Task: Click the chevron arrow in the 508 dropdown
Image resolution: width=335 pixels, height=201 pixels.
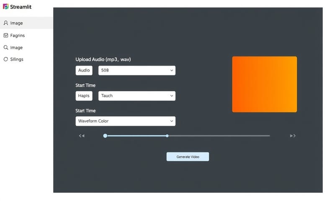Action: click(x=172, y=70)
